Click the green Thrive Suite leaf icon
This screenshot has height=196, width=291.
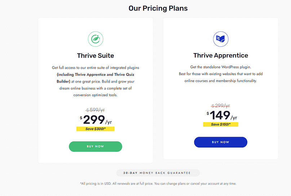[96, 39]
